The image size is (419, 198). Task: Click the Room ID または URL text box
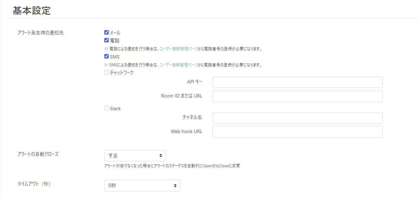[x=297, y=96]
